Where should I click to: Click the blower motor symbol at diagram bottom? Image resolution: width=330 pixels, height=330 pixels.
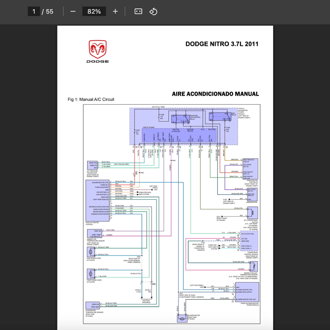click(182, 318)
